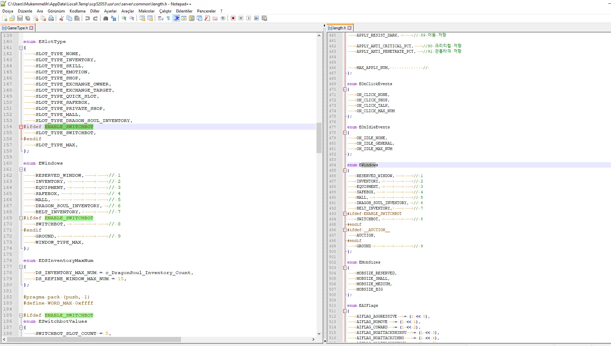Screen dimensions: 611x346
Task: Click the Zoom In magnifier icon
Action: coord(124,18)
